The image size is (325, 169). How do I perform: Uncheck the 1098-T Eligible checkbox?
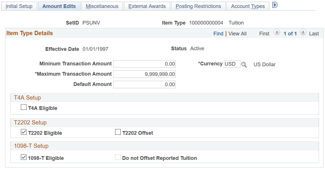coord(24,157)
